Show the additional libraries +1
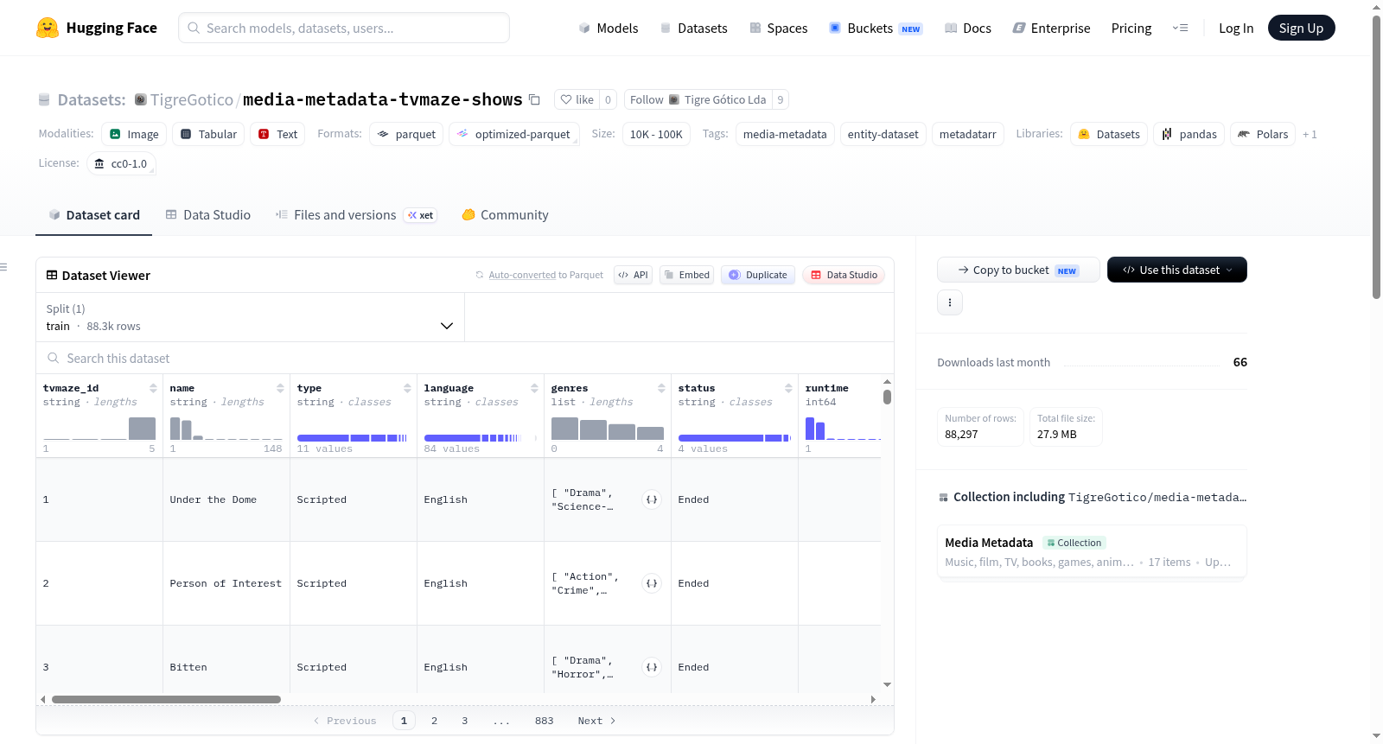Screen dimensions: 1383x744 coord(1310,134)
